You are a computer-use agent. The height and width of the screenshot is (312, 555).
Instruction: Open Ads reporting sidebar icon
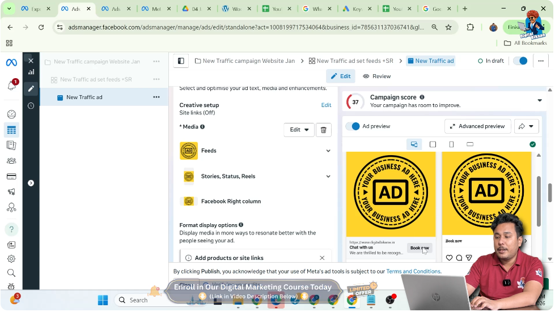[11, 145]
